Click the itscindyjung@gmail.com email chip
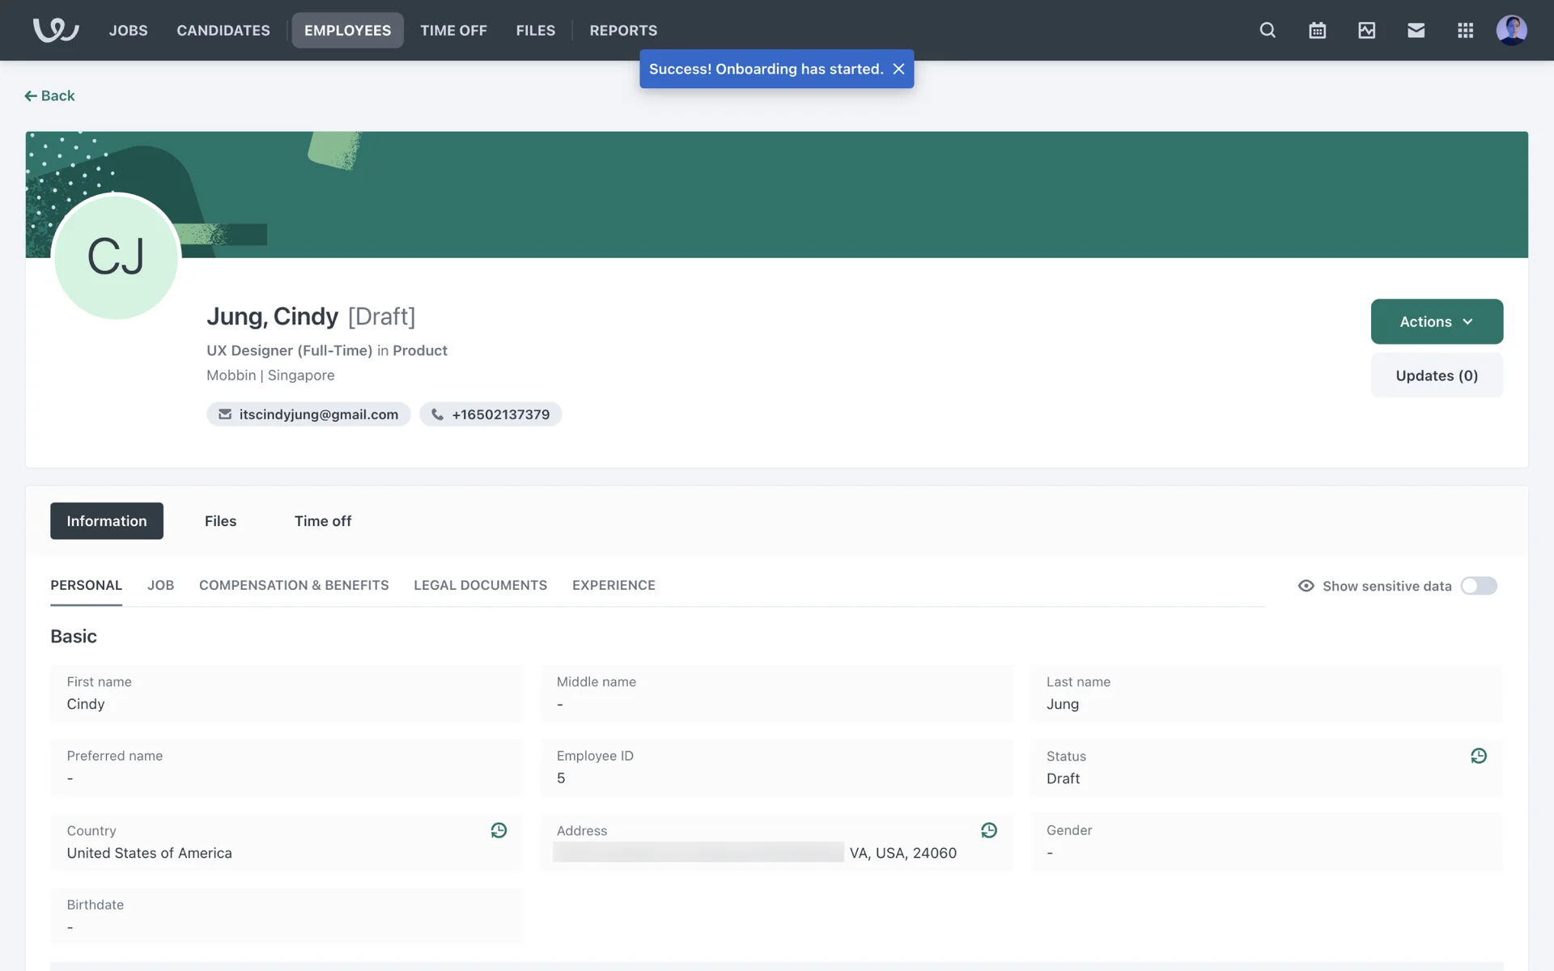 click(x=308, y=414)
